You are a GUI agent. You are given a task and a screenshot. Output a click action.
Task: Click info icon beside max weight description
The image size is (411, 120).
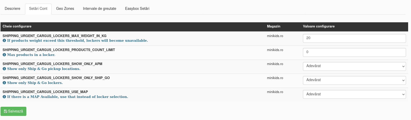point(4,41)
